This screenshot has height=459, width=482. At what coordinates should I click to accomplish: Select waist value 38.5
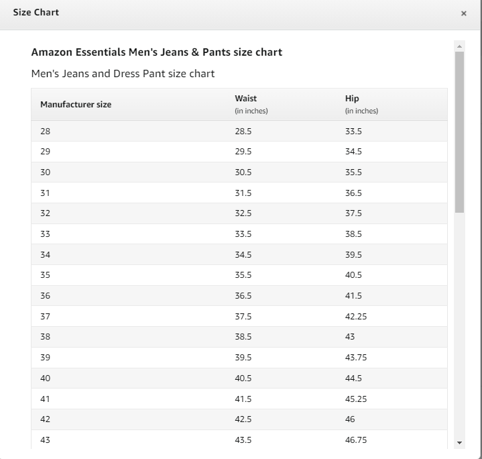(243, 337)
